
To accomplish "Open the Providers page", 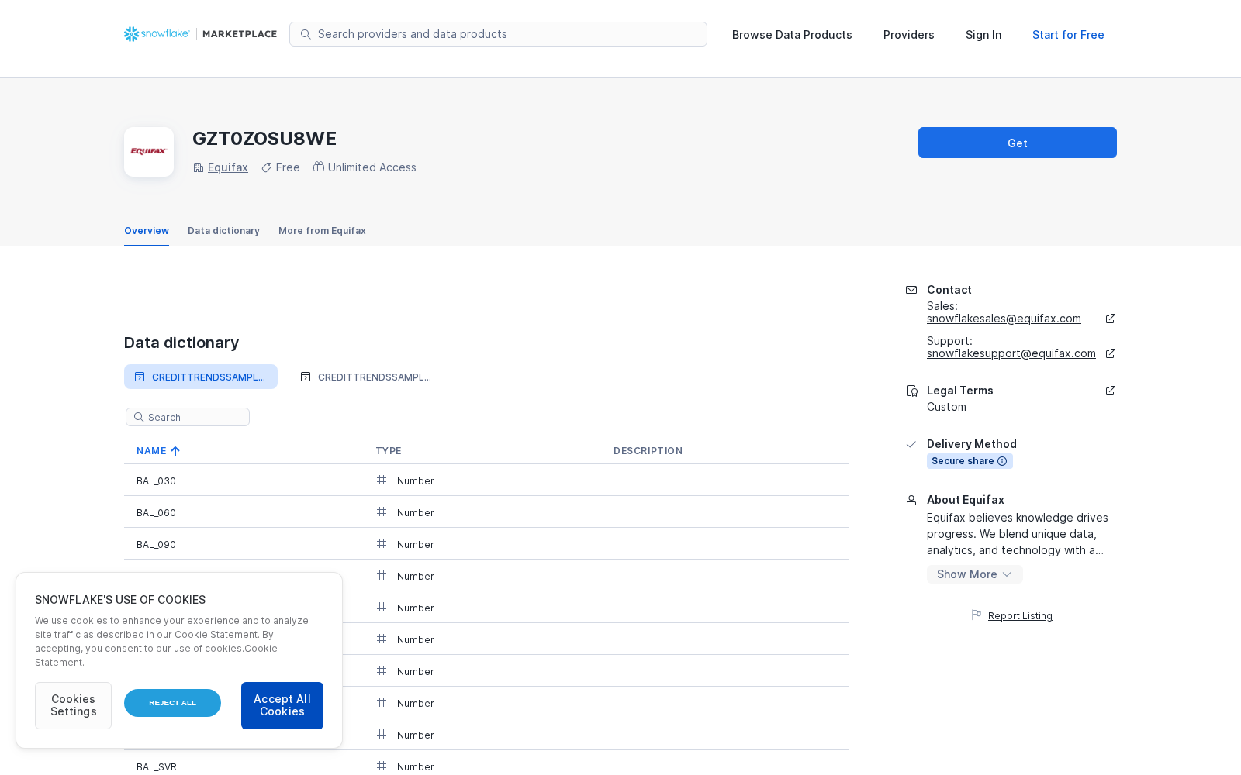I will pyautogui.click(x=909, y=35).
